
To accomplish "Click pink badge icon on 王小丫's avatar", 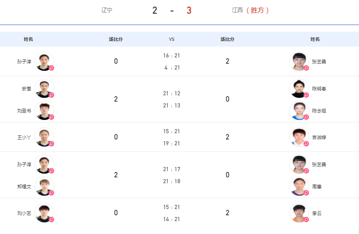I will pyautogui.click(x=52, y=144).
